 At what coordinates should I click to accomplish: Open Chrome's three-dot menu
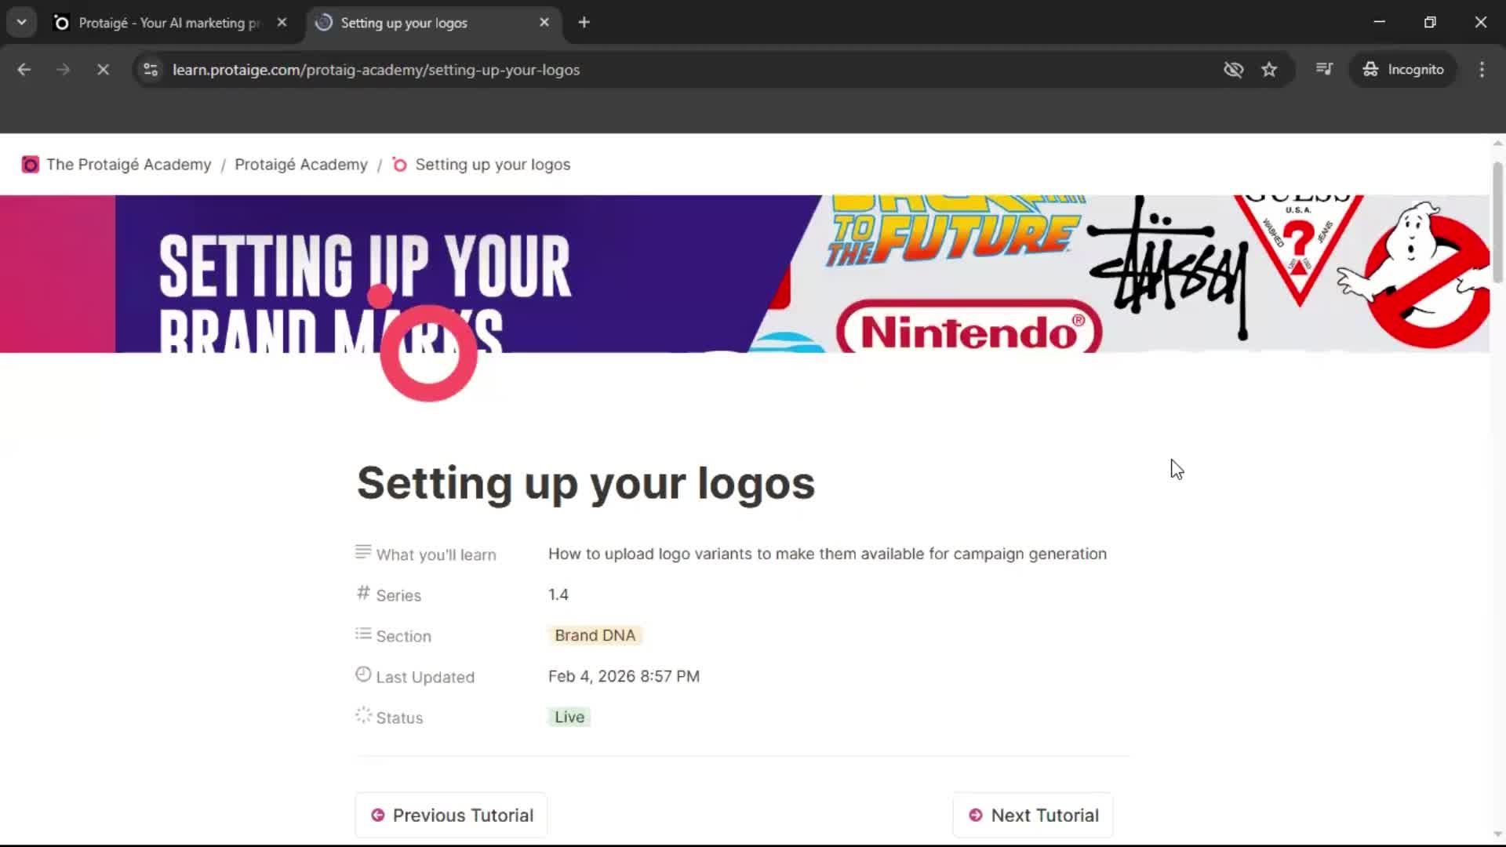click(1482, 69)
